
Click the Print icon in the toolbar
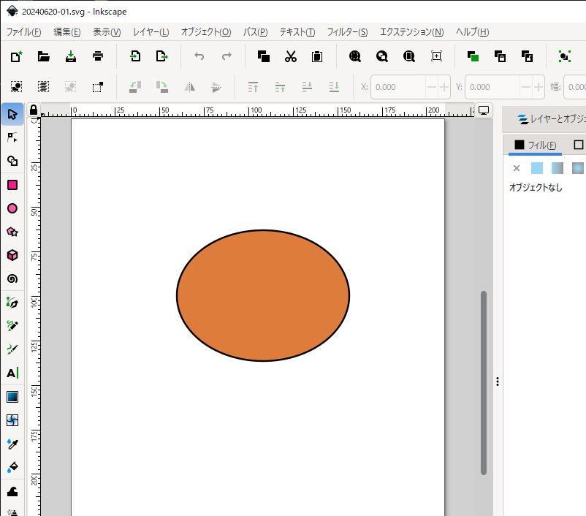(x=98, y=56)
